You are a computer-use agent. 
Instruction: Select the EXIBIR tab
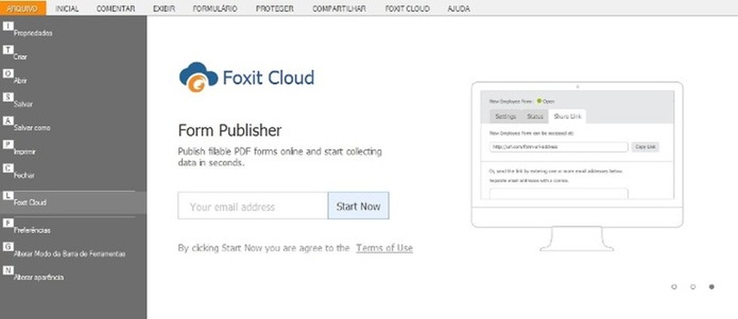tap(163, 8)
